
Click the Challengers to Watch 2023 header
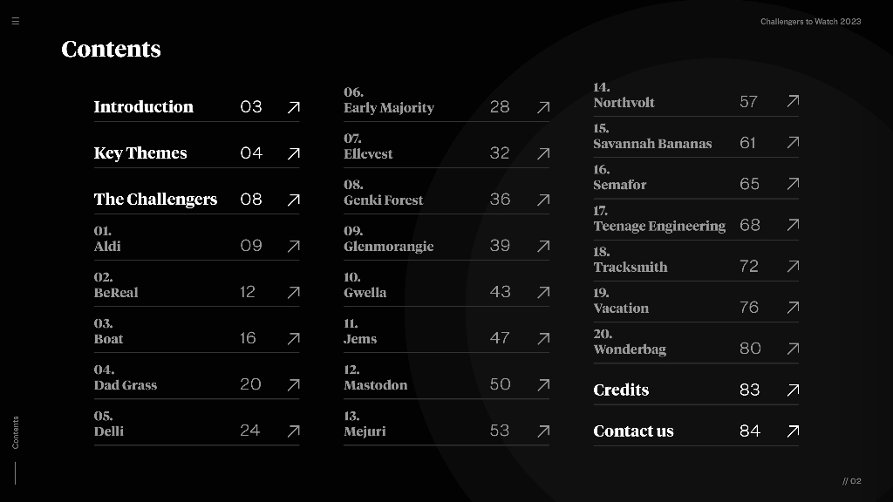(810, 21)
